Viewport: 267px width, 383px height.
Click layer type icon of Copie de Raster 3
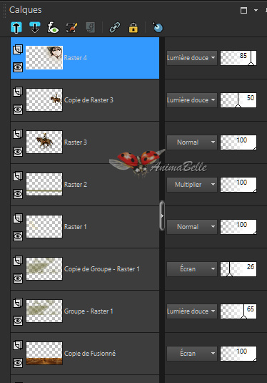coord(18,92)
